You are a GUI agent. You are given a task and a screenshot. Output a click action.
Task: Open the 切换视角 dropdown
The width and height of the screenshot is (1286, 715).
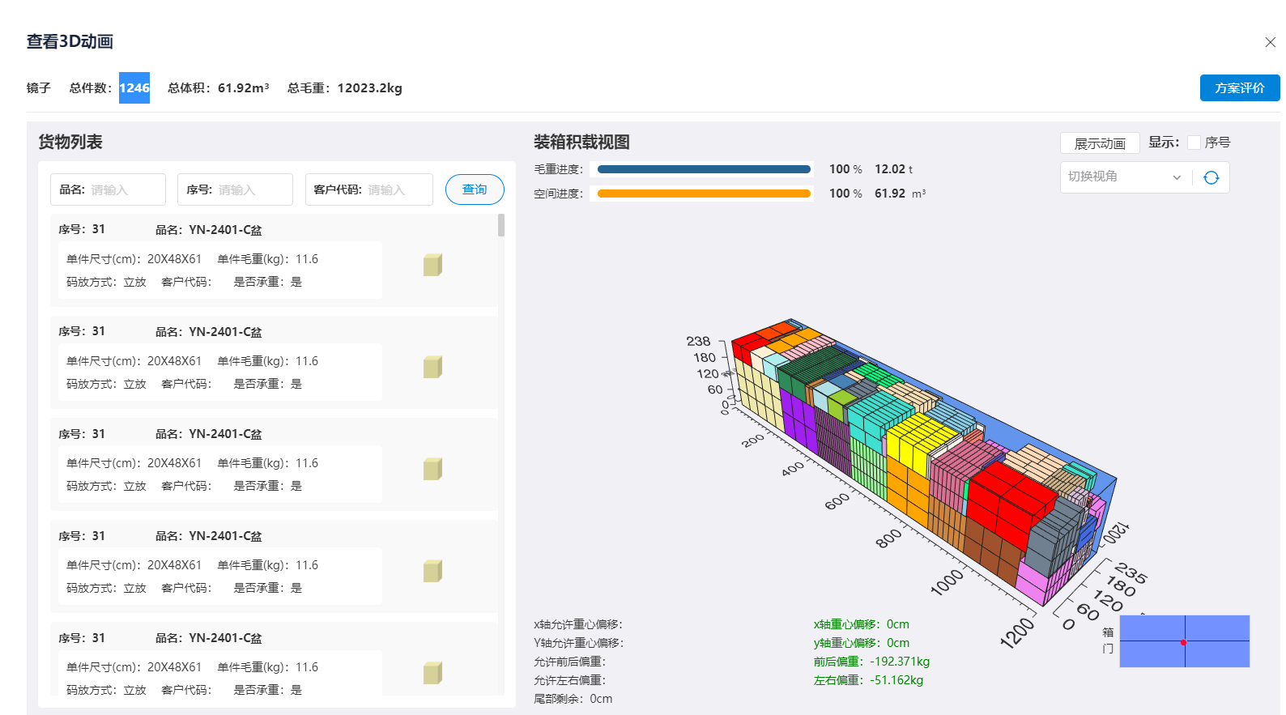[x=1122, y=177]
